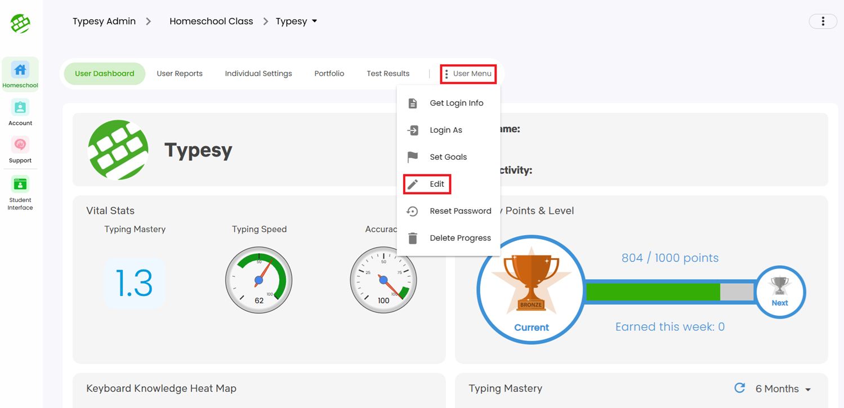Go to Typesy Admin breadcrumb
The height and width of the screenshot is (408, 844).
click(104, 21)
